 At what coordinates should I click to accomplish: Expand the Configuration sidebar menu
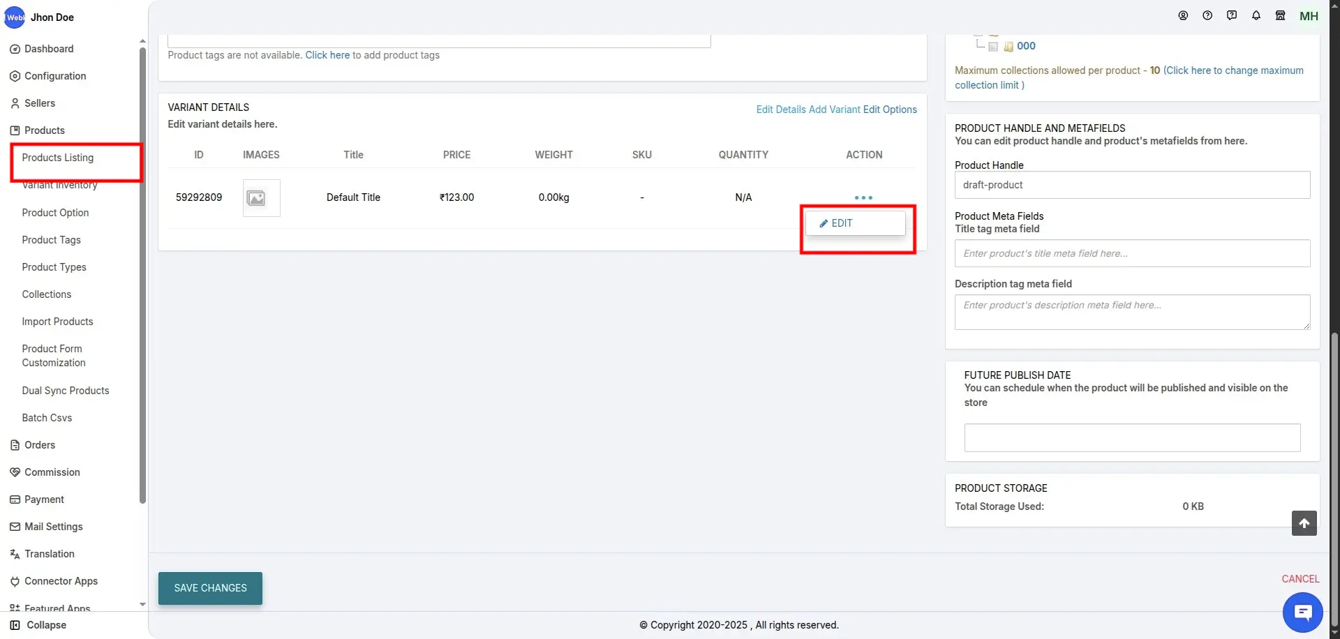point(55,76)
